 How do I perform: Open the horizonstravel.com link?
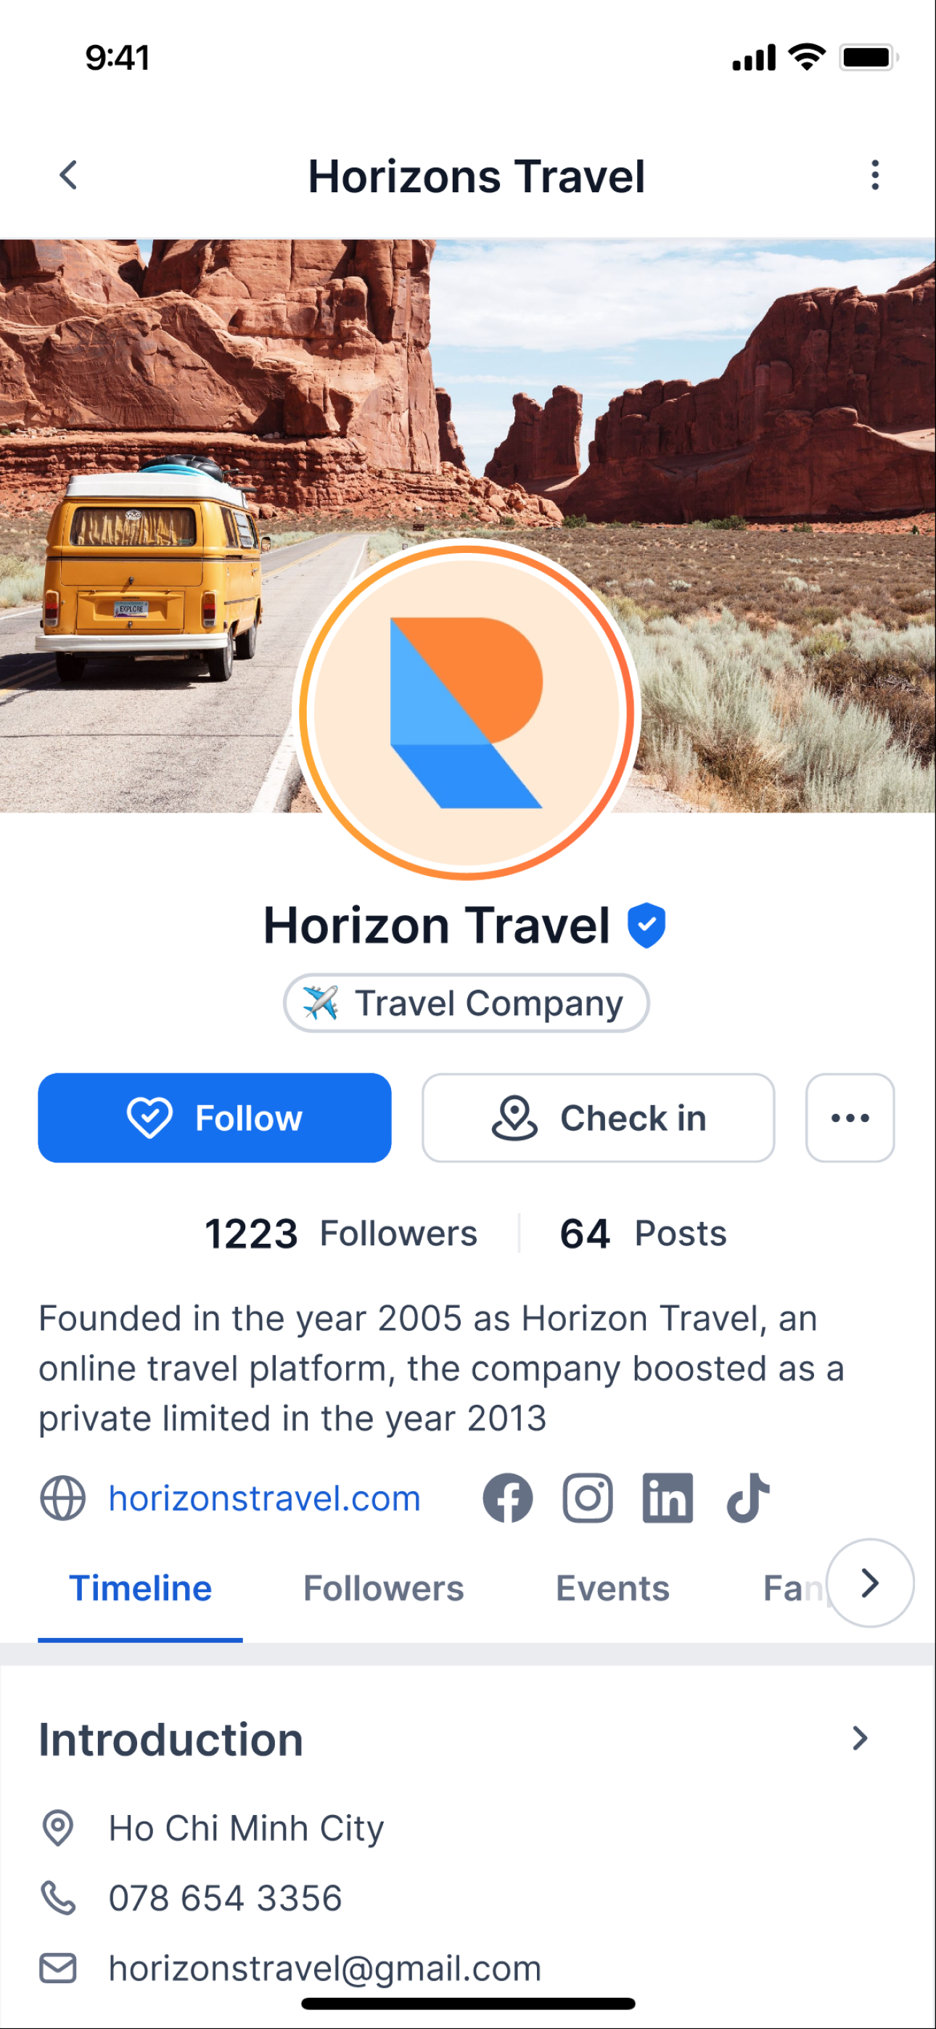[265, 1498]
